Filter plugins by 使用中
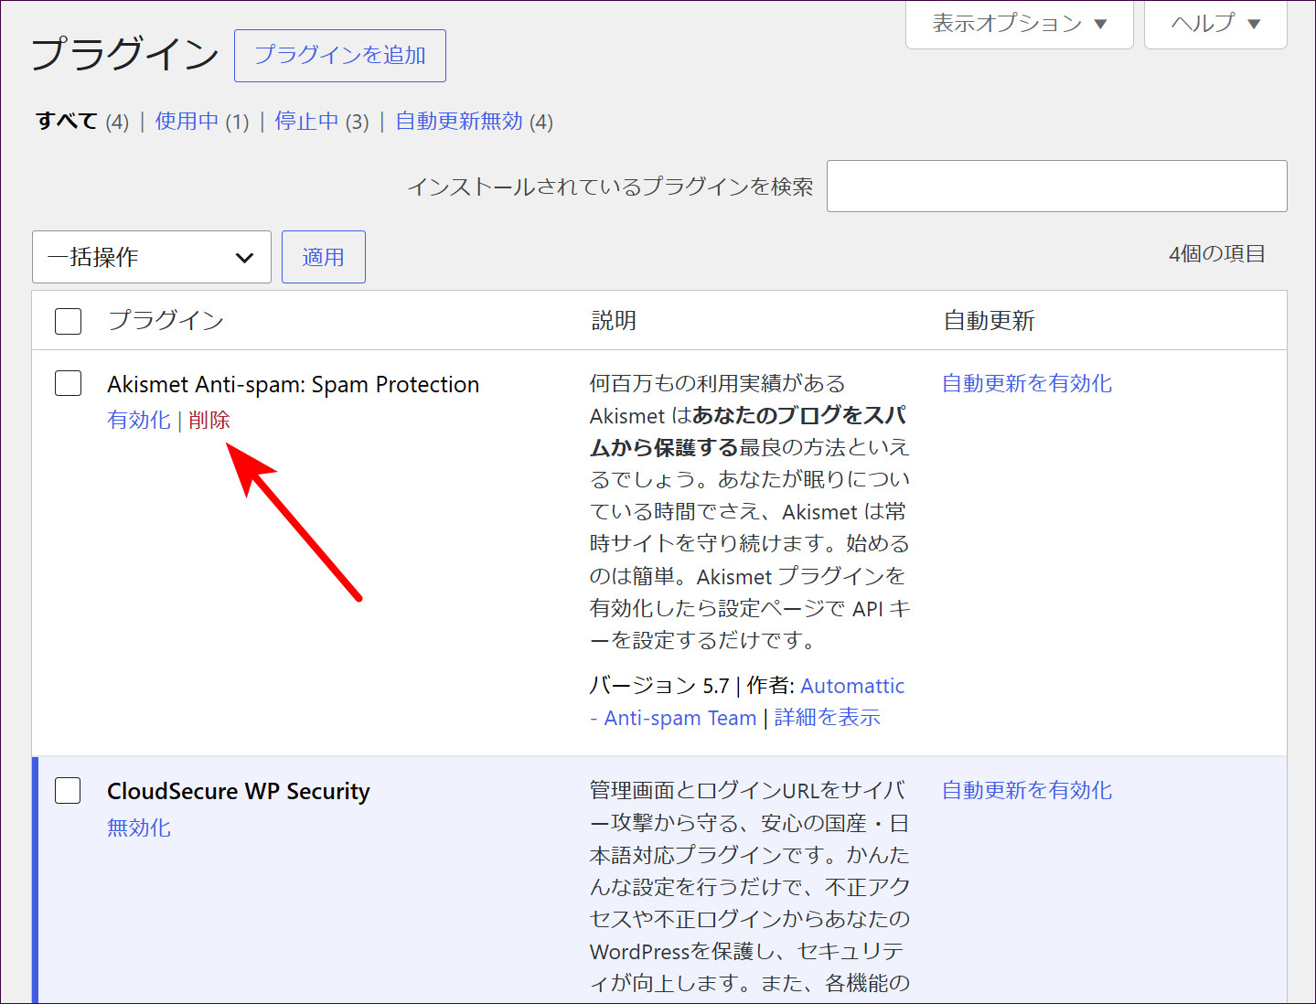Viewport: 1316px width, 1004px height. (x=187, y=121)
